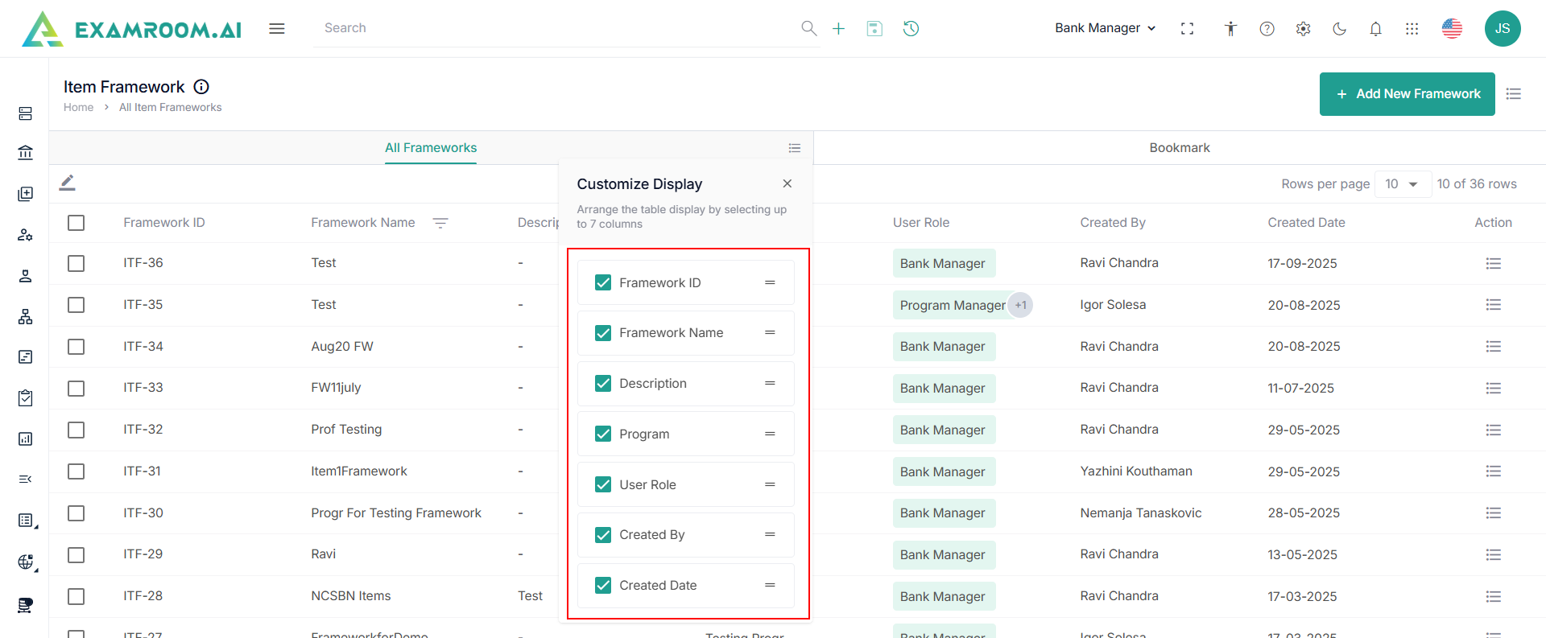Open the apps grid icon
The image size is (1546, 638).
click(x=1412, y=29)
